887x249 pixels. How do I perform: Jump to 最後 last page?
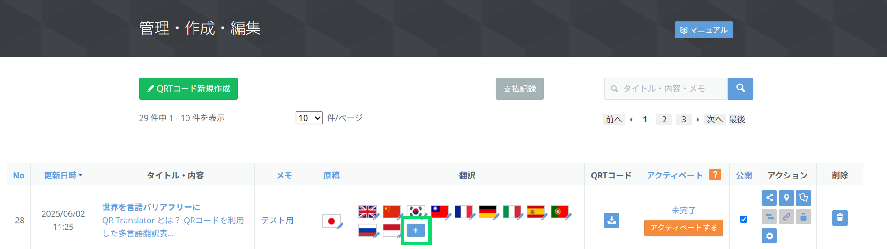[737, 119]
